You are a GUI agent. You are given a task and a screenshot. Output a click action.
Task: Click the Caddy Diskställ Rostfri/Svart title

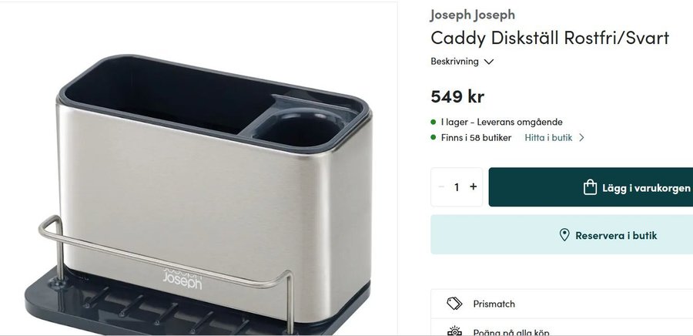point(550,38)
